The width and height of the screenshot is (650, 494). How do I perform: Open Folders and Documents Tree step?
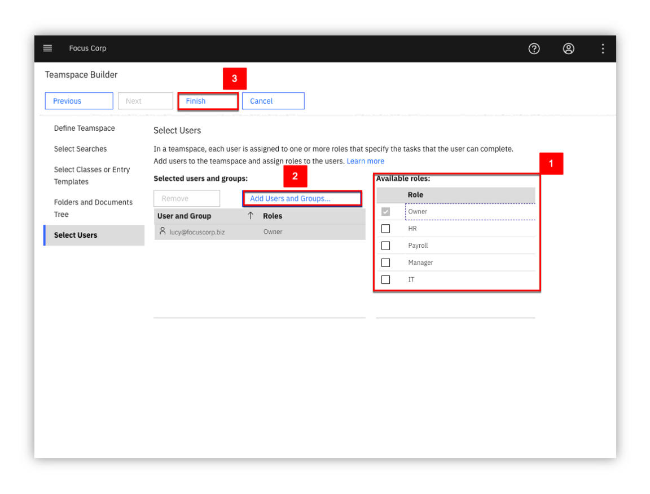(93, 208)
